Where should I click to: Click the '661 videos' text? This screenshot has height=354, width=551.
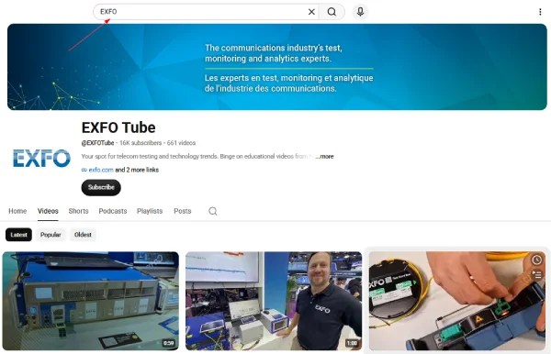tap(181, 143)
